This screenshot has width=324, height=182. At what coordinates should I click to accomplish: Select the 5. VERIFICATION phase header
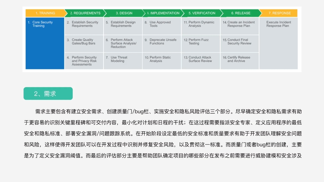point(202,13)
